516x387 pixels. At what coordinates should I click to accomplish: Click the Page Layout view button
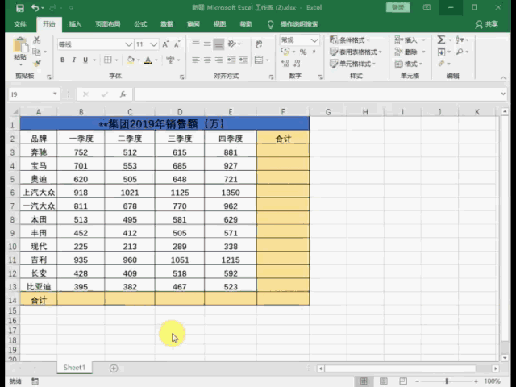[384, 381]
